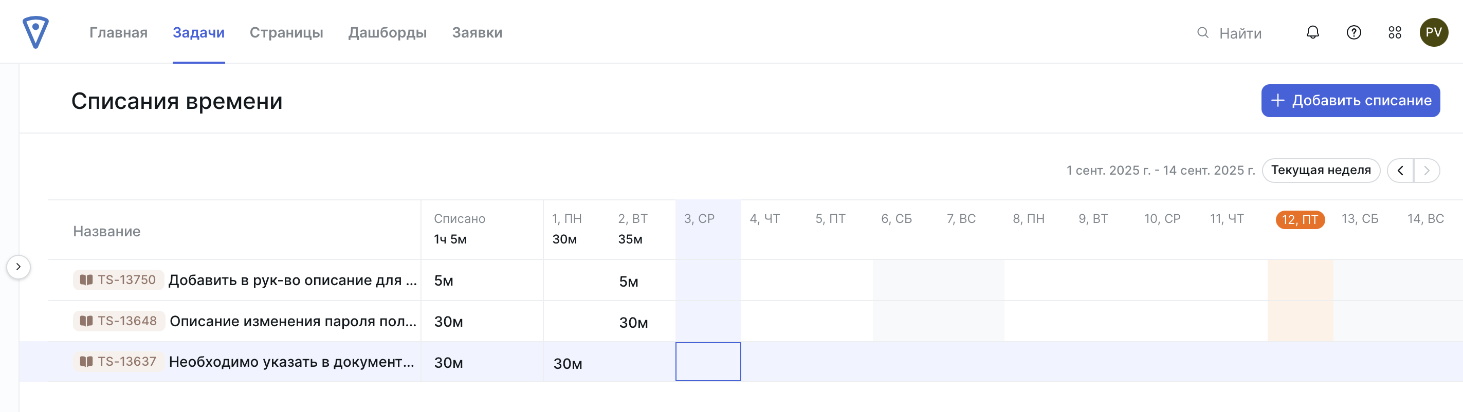Screen dimensions: 1463x412
Task: Select the highlighted 12, ПТ day marker
Action: (1300, 220)
